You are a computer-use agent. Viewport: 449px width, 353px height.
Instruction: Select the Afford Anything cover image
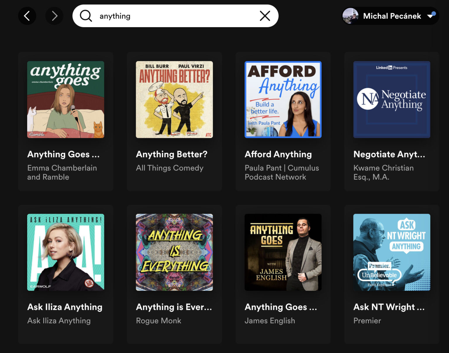283,100
